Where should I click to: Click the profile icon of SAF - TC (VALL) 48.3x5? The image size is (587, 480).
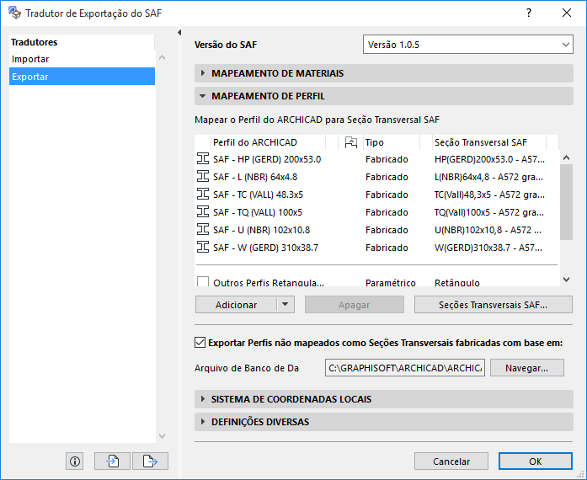[203, 194]
